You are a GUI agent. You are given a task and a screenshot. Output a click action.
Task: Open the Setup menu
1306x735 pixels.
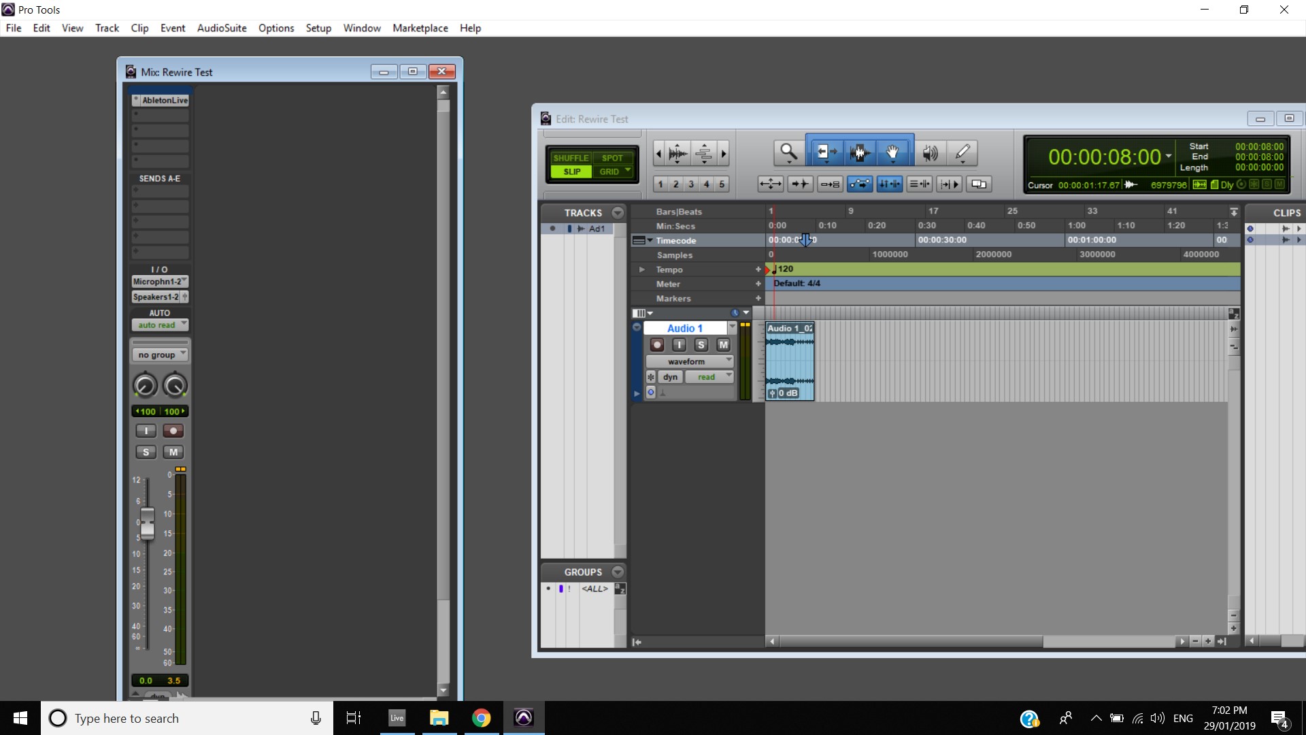point(318,28)
